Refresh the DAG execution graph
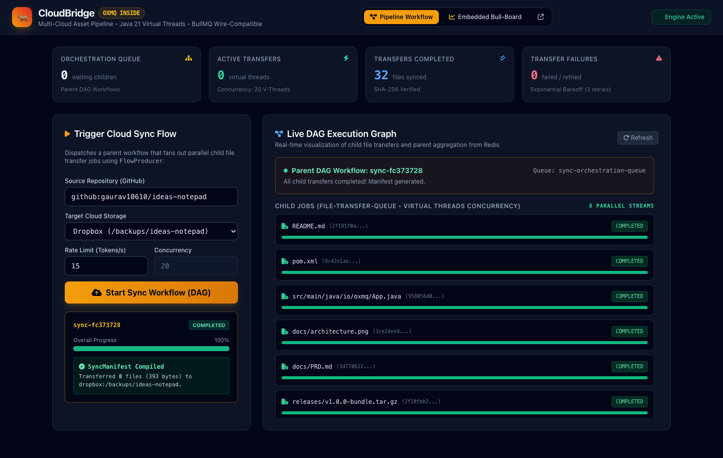Image resolution: width=723 pixels, height=458 pixels. (638, 138)
